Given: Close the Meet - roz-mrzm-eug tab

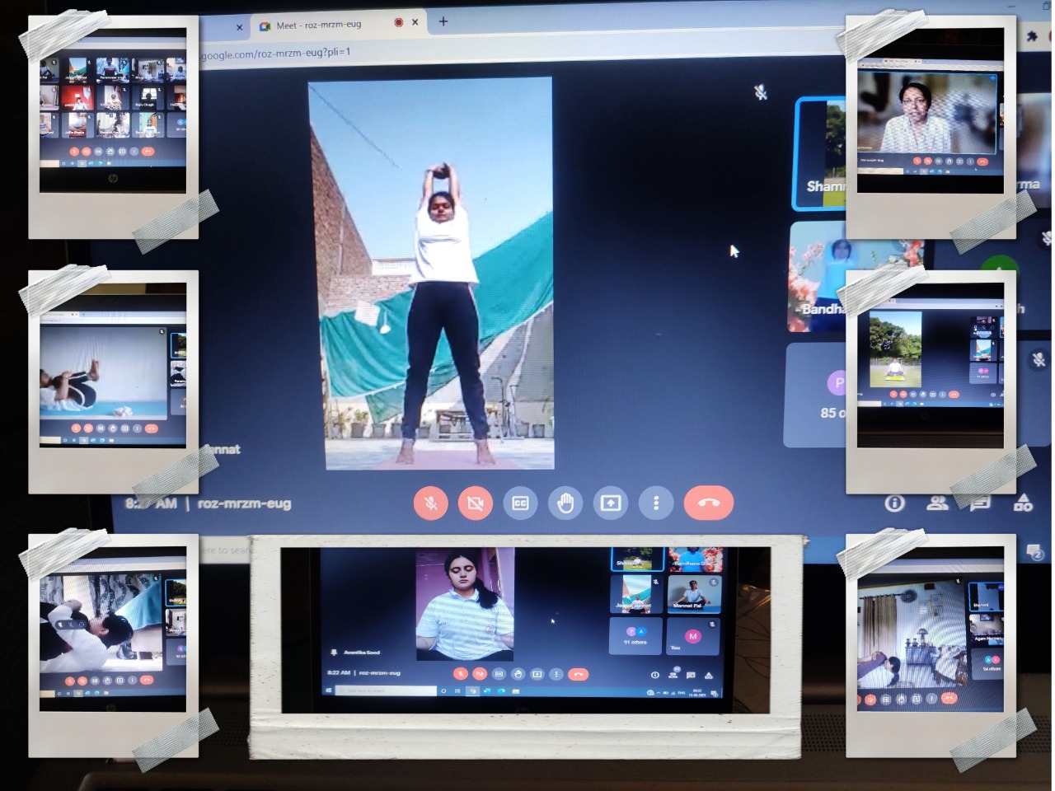Looking at the screenshot, I should pos(415,23).
